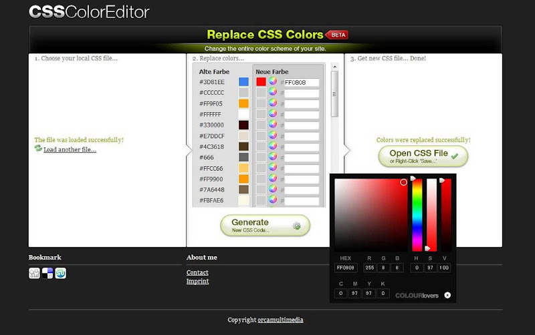
Task: Click the HEX input field in color picker
Action: click(x=346, y=268)
